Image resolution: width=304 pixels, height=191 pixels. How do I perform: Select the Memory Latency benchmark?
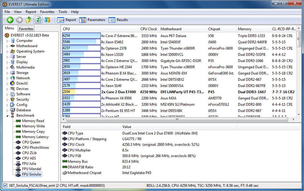pos(35,137)
